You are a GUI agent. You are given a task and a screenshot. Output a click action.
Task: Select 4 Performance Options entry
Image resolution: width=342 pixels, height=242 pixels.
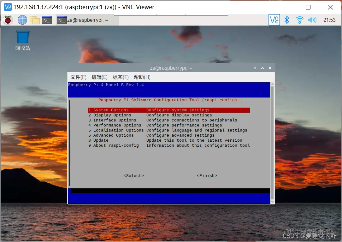click(169, 125)
